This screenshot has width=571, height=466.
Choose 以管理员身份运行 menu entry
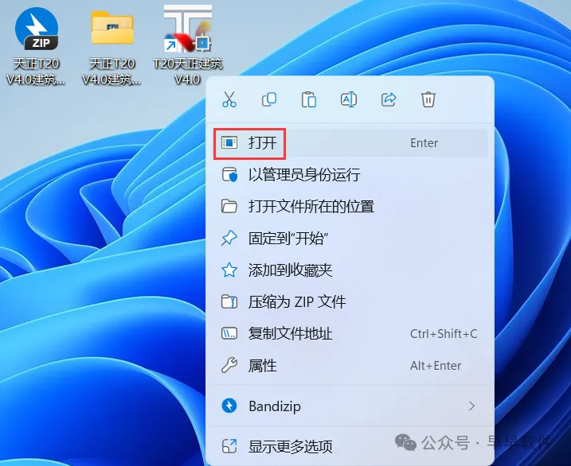pyautogui.click(x=350, y=175)
